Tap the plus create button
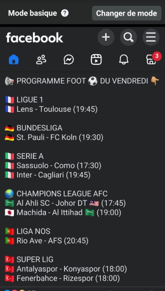Viewport: 165px width, 291px height. [x=106, y=37]
